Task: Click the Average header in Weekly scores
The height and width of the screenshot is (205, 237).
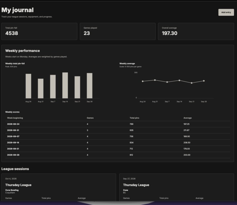Action: coord(187,118)
